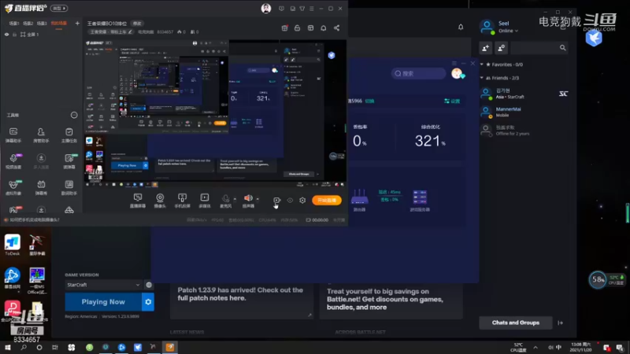
Task: Switch to scene 2 tab
Action: click(x=28, y=24)
